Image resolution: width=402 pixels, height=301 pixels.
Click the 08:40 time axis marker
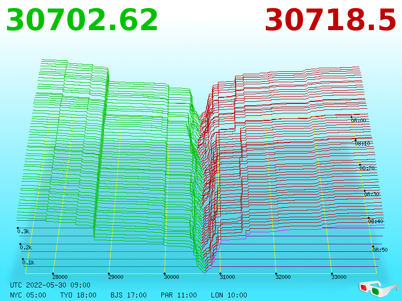click(x=375, y=221)
